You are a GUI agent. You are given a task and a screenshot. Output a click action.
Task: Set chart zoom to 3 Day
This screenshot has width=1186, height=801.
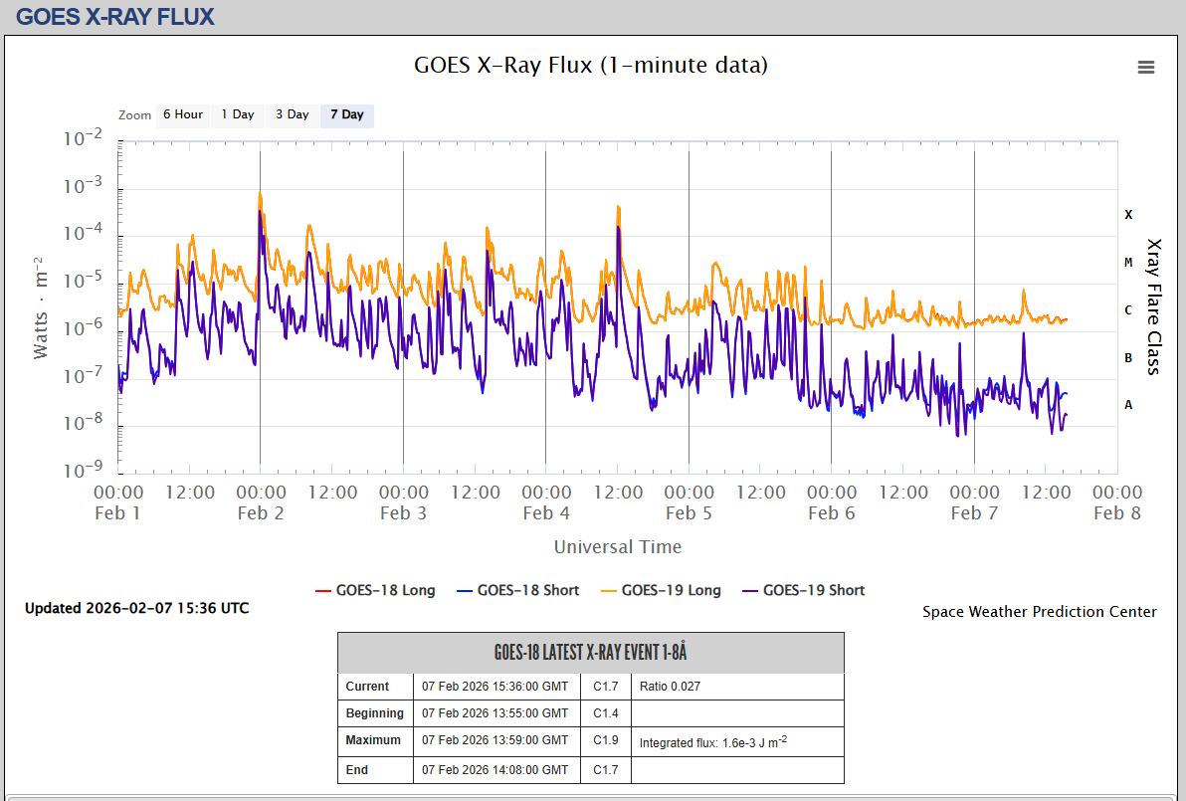pos(293,114)
